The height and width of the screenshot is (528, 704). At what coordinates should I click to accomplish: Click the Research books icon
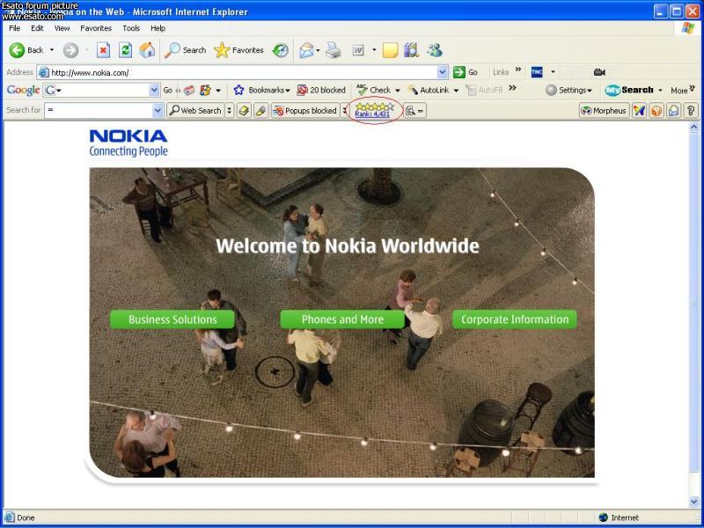[x=411, y=50]
